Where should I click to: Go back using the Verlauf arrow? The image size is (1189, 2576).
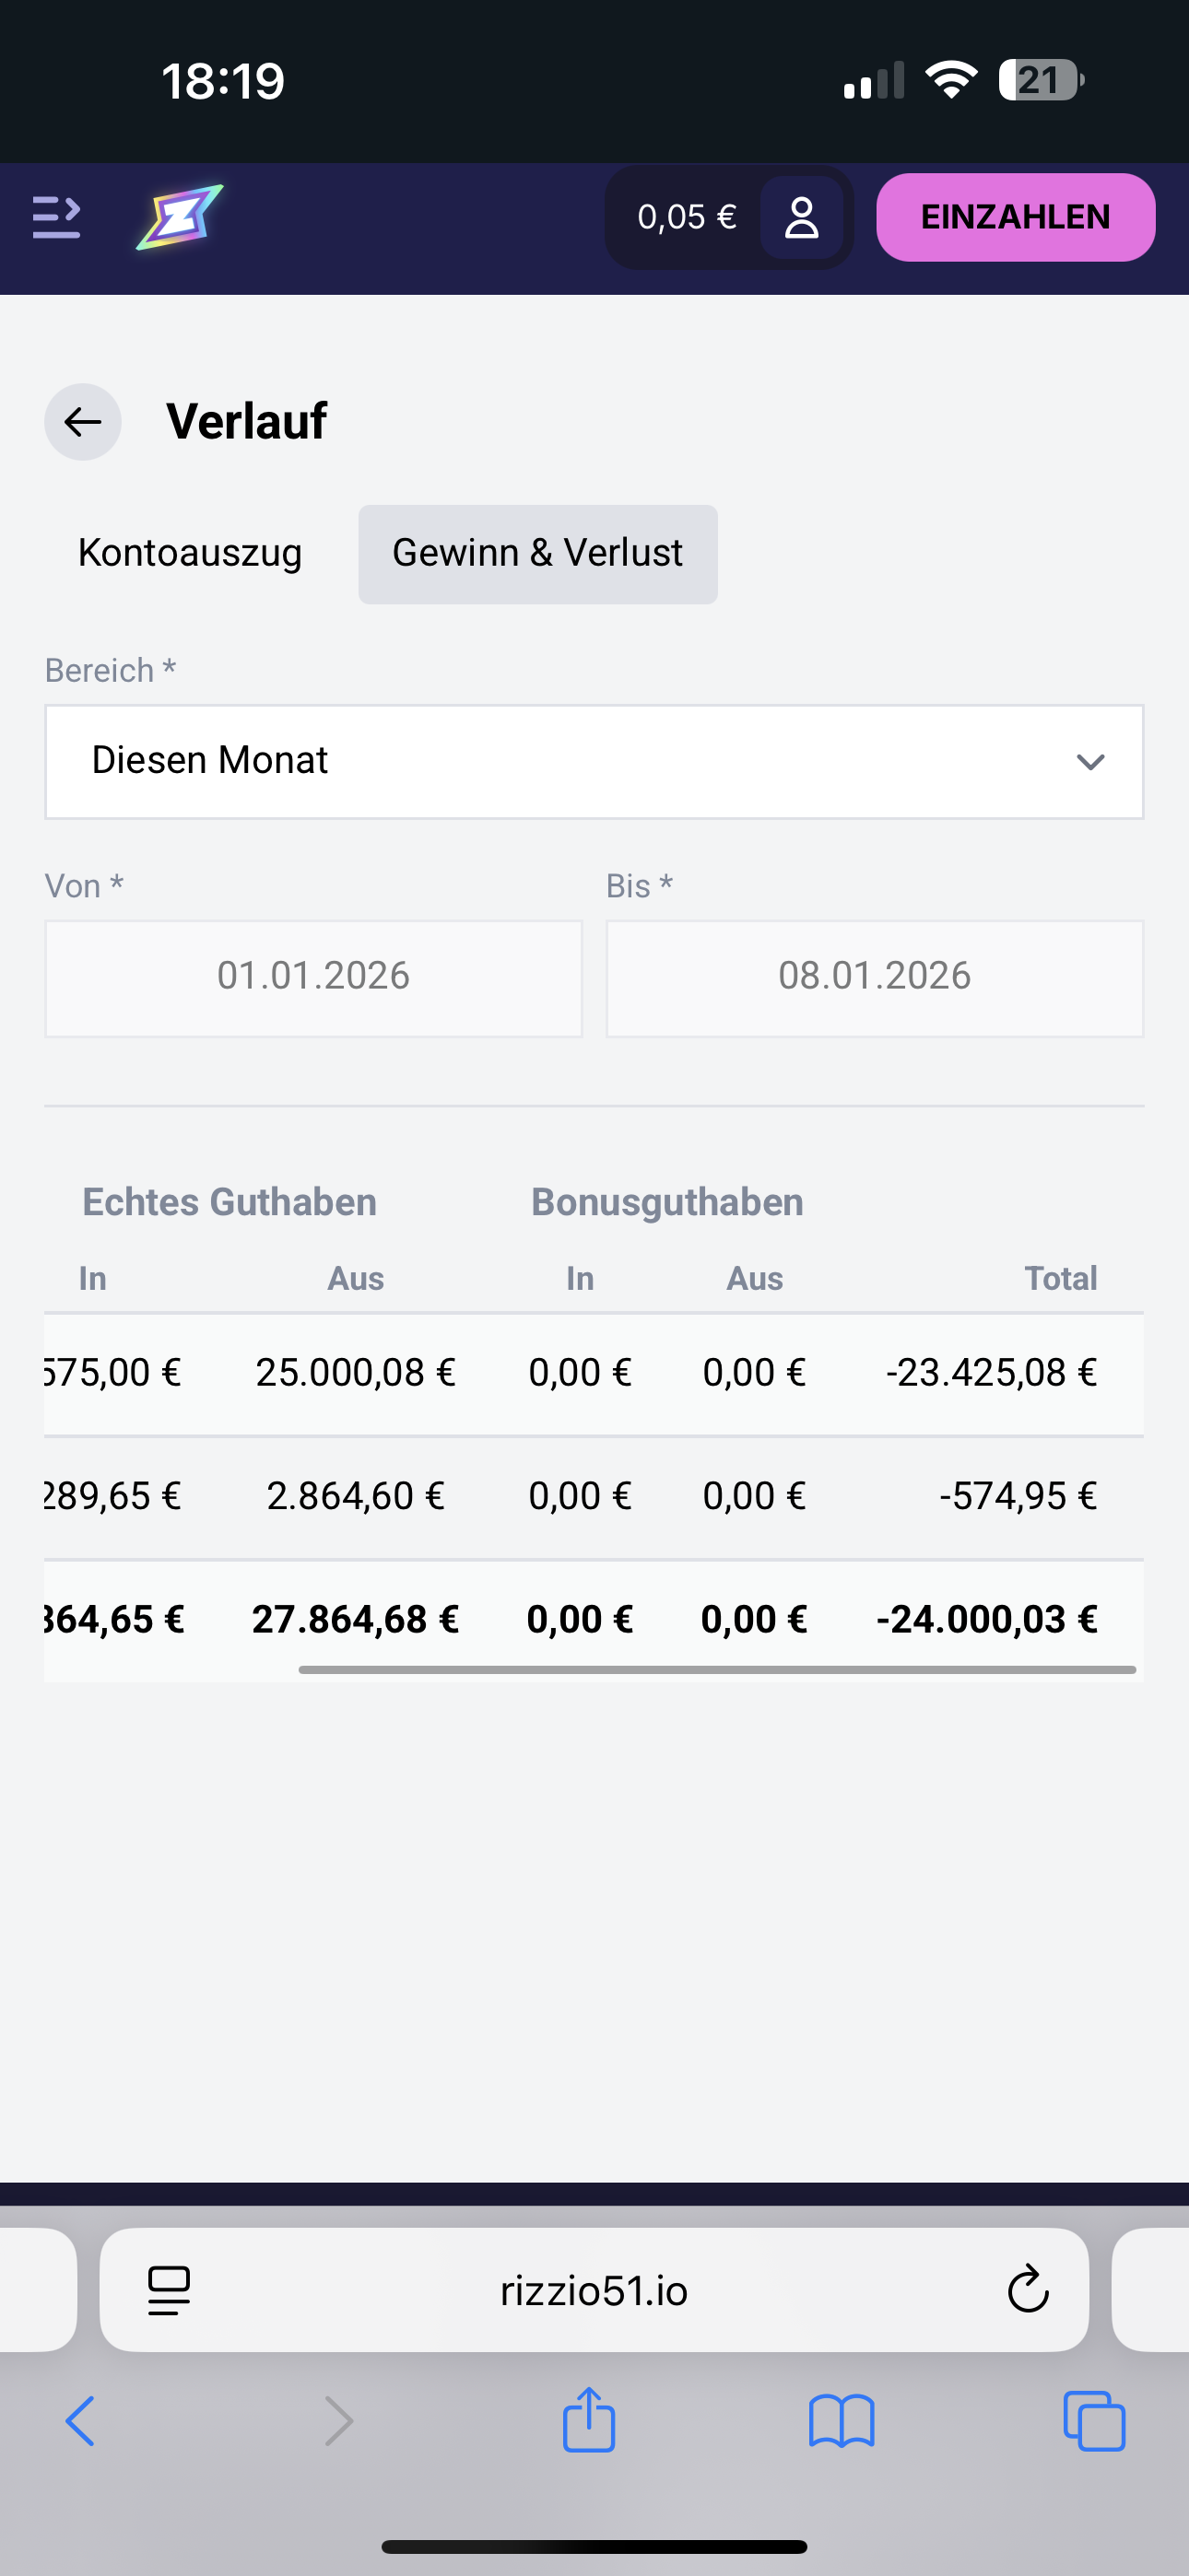83,422
